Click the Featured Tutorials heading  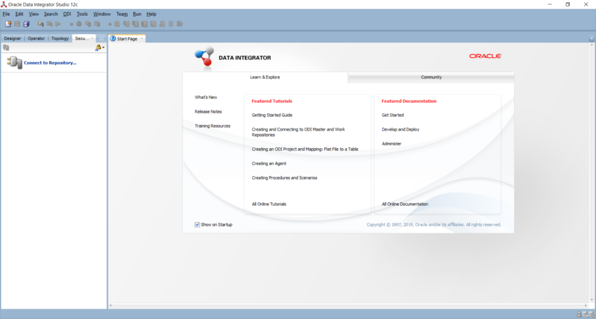tap(272, 101)
